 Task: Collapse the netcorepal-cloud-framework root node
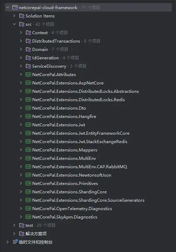click(8, 7)
